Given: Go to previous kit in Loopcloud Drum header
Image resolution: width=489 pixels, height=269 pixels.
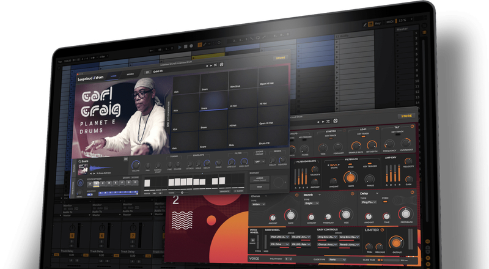Looking at the screenshot, I should click(207, 65).
